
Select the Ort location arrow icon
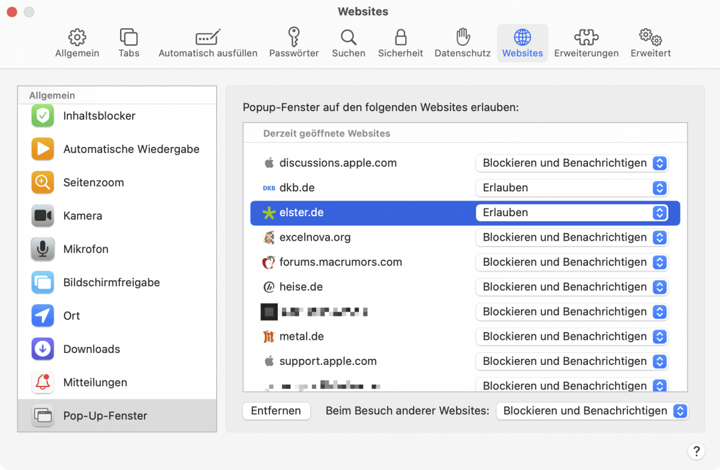[43, 316]
